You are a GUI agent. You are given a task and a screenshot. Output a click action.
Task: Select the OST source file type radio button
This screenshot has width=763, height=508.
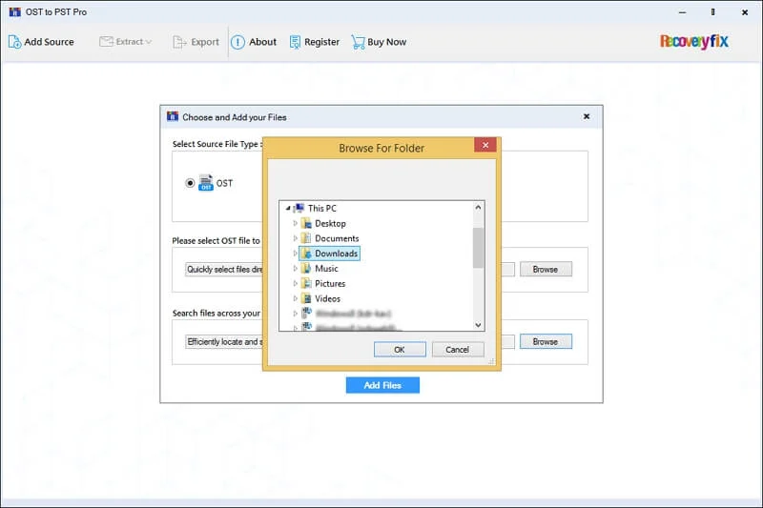[191, 183]
